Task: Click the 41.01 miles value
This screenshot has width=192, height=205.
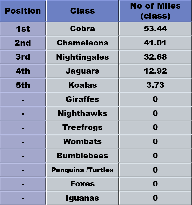Action: tap(155, 43)
